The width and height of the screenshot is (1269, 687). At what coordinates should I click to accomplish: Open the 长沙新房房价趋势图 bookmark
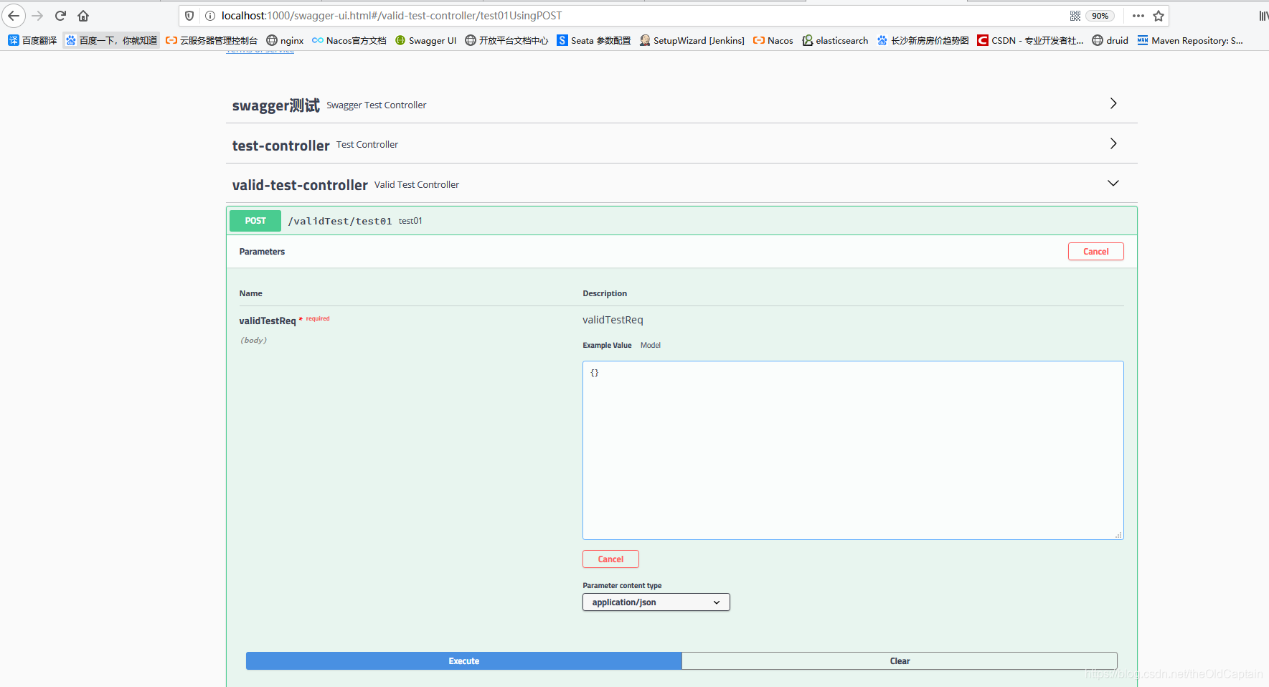pyautogui.click(x=923, y=40)
